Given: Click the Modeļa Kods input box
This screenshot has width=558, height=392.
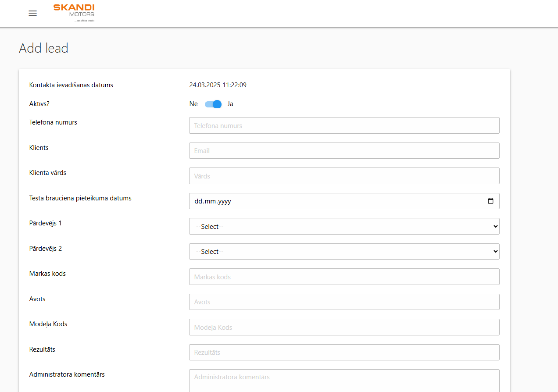Looking at the screenshot, I should pos(344,327).
